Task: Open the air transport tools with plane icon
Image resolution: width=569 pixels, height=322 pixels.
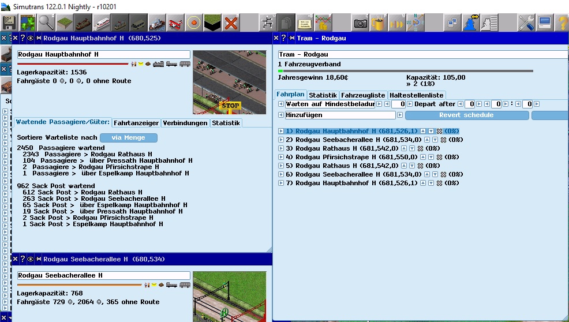Action: pos(175,23)
